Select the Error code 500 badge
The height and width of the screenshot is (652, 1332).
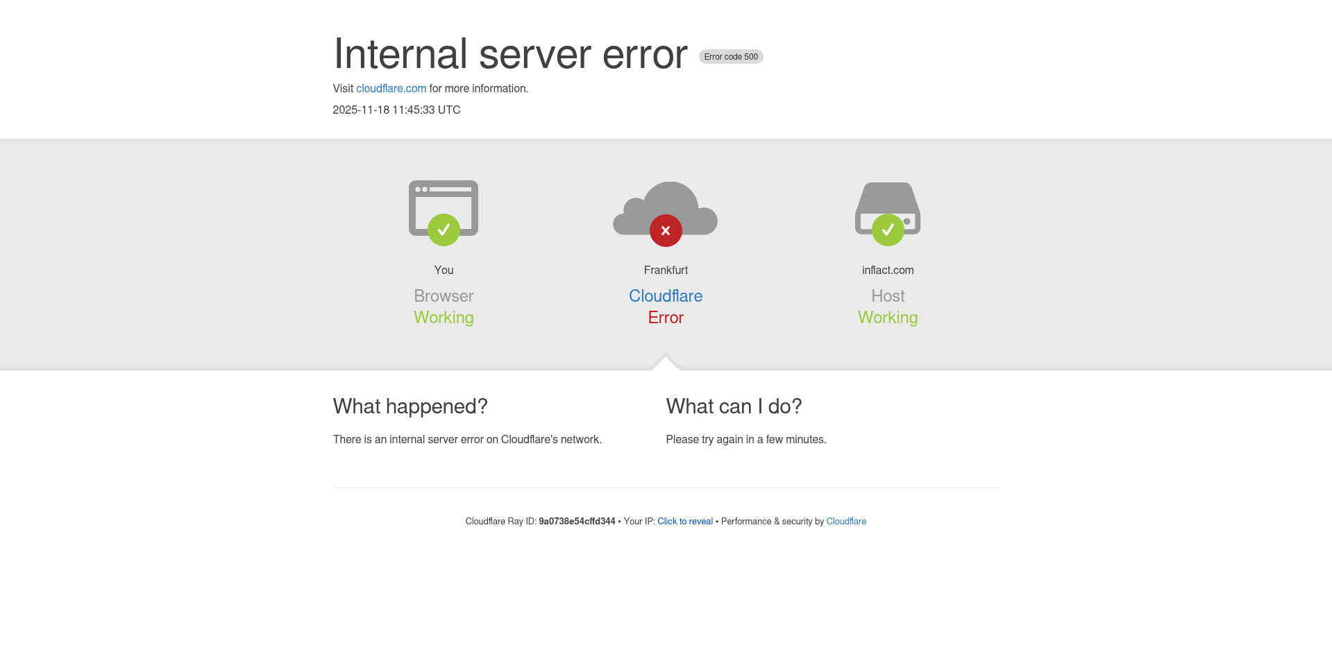pos(730,56)
